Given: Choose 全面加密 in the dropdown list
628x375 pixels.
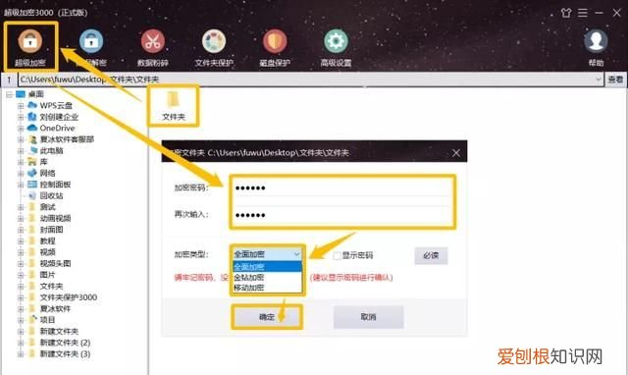Looking at the screenshot, I should pyautogui.click(x=267, y=267).
